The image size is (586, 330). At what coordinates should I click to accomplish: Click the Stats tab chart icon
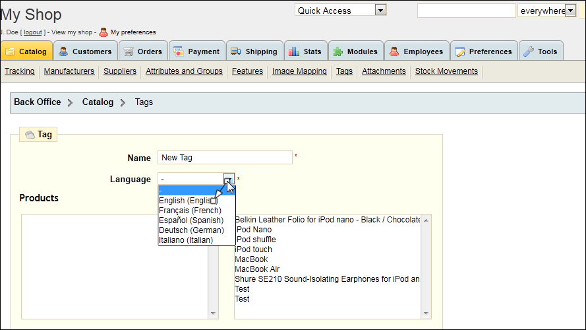294,51
